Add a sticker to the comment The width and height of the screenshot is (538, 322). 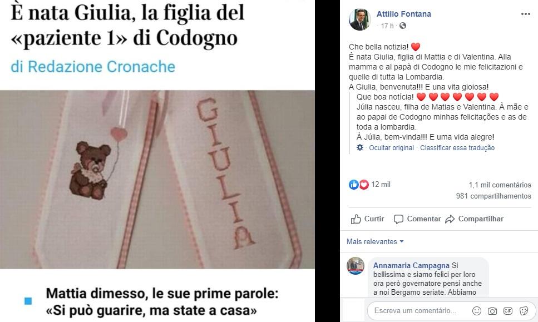[x=524, y=311]
